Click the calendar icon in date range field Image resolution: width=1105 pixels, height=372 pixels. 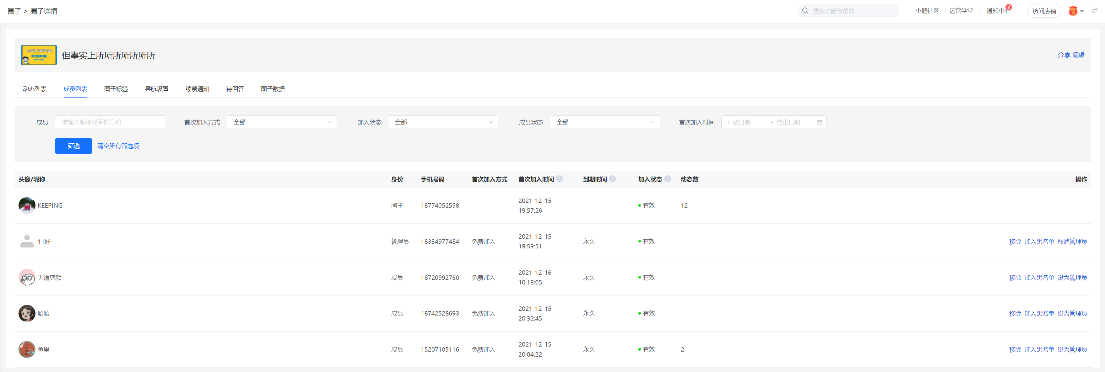click(819, 123)
